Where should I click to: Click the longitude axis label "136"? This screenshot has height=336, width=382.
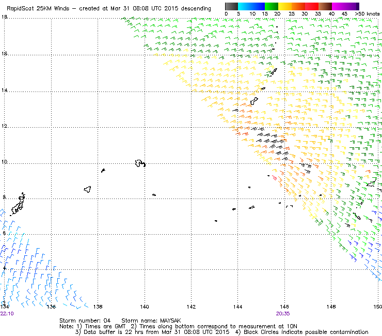[x=51, y=307]
